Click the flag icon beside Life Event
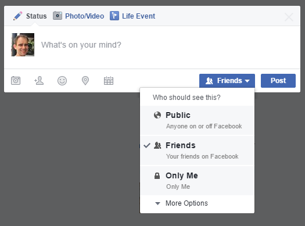Viewport: 305px width, 226px height. pyautogui.click(x=114, y=16)
